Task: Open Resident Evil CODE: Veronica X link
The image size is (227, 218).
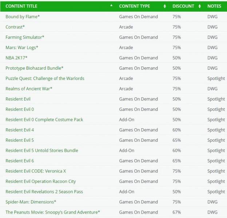Action: [36, 171]
